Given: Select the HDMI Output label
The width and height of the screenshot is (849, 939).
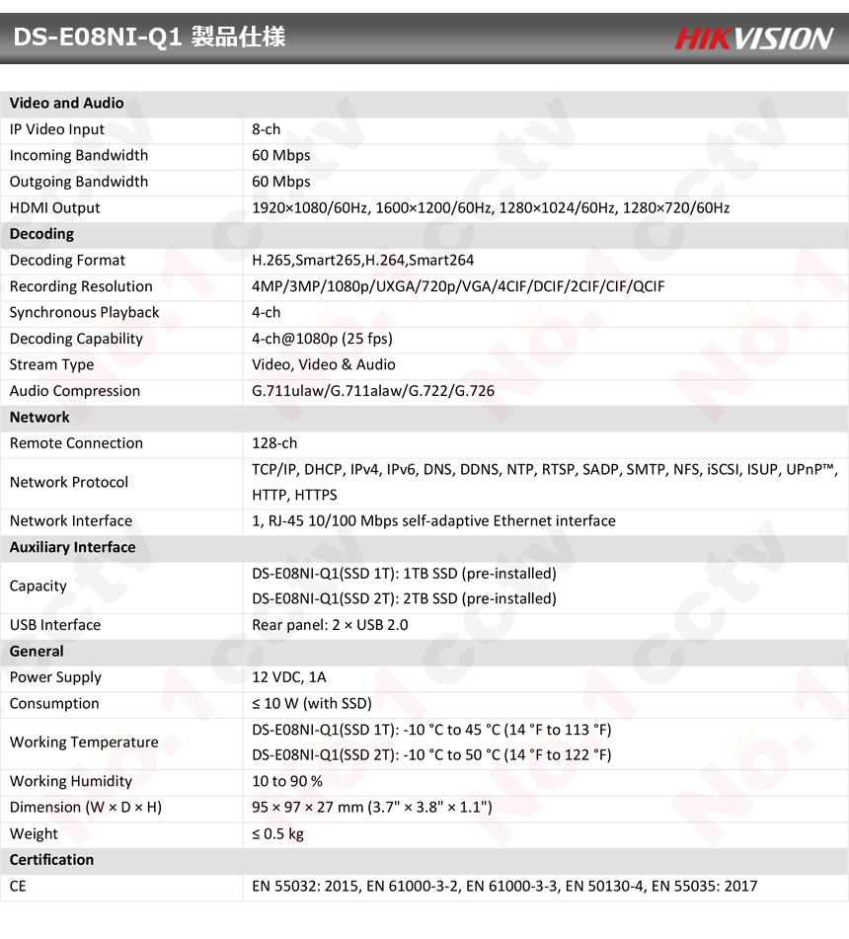Looking at the screenshot, I should [54, 207].
